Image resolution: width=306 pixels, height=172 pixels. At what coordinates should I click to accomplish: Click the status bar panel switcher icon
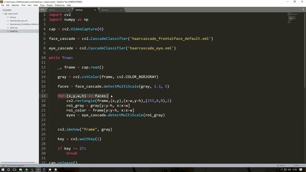(x=3, y=165)
